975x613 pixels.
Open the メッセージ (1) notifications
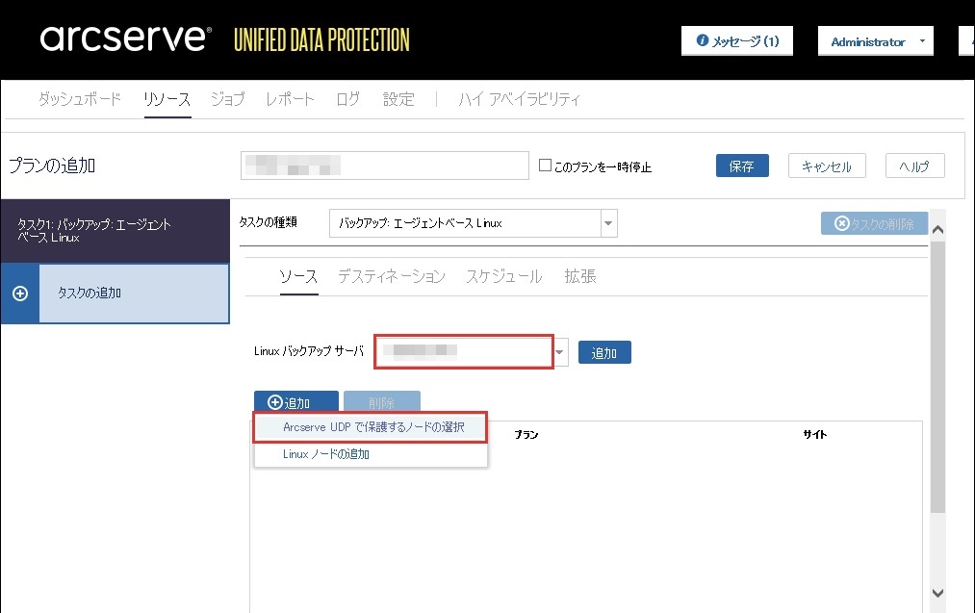pos(737,41)
